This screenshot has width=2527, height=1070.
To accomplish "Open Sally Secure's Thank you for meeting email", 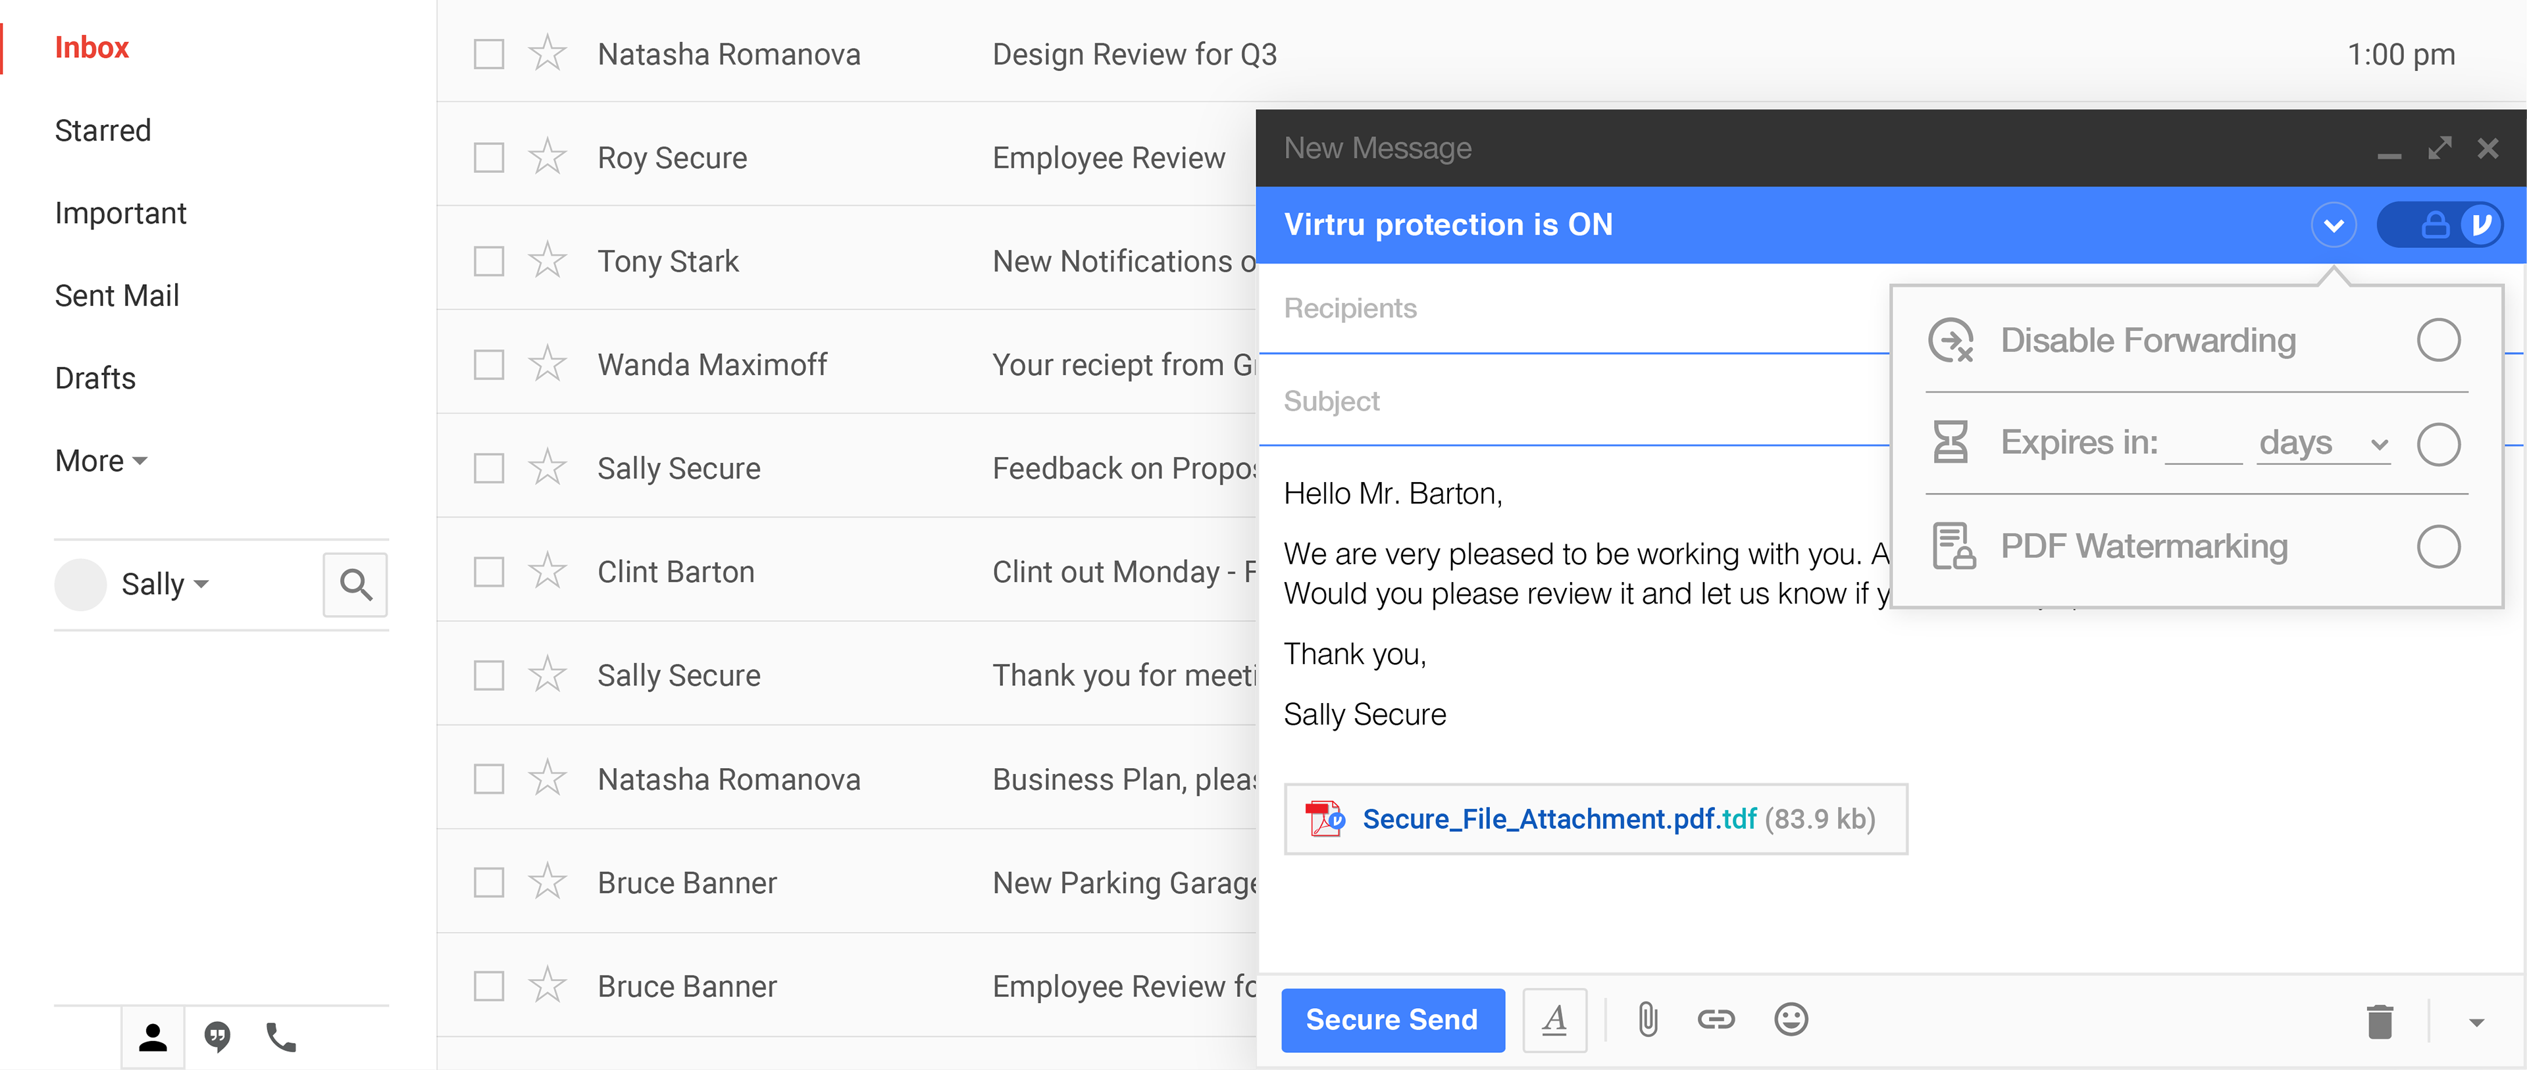I will [1123, 675].
